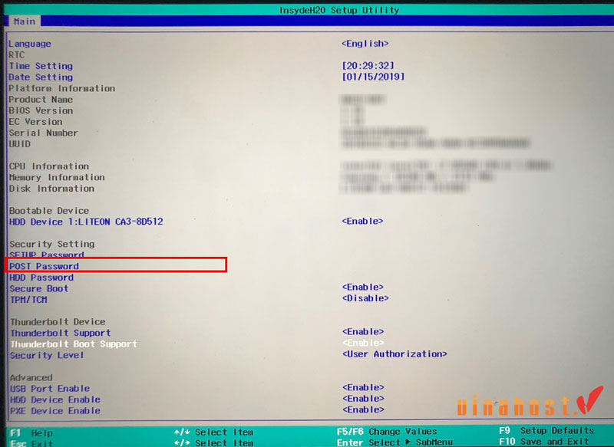
Task: Click the left/right arrows Select Item icon
Action: (x=182, y=443)
